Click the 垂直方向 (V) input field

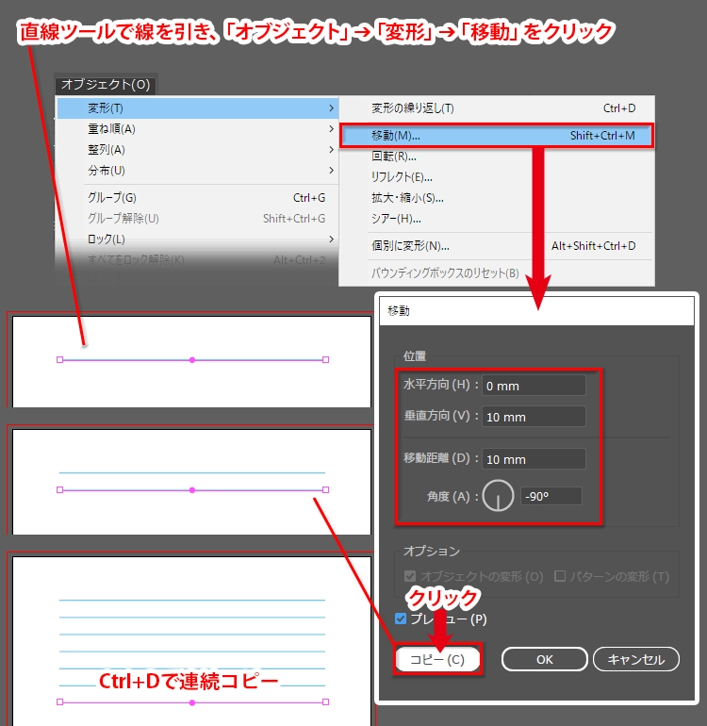coord(534,416)
